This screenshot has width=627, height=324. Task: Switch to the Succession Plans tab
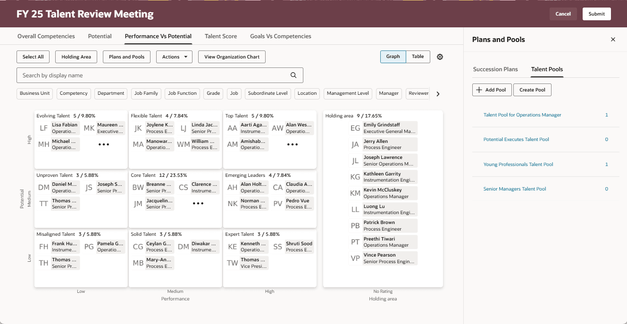click(x=495, y=69)
